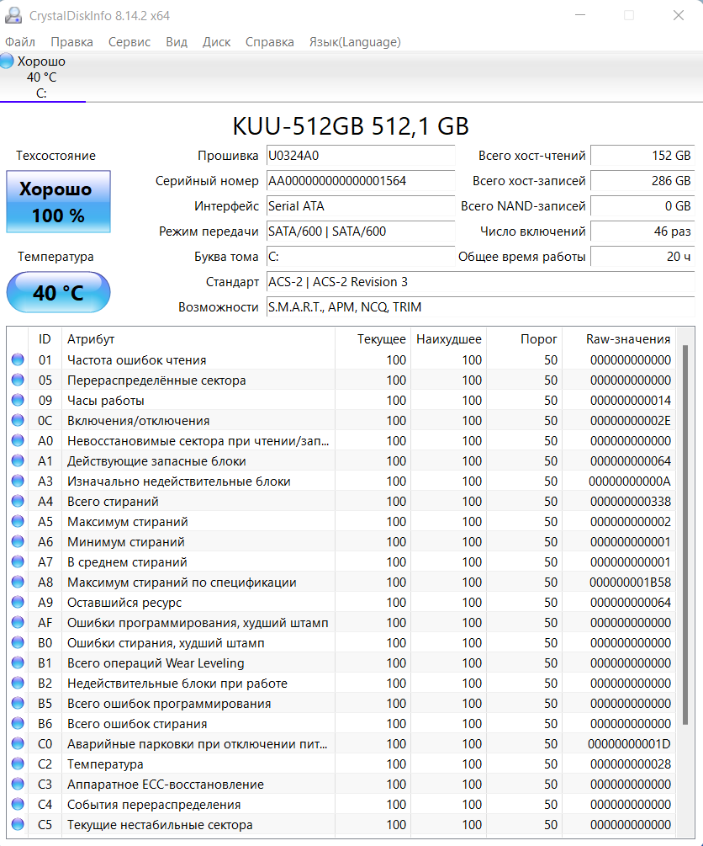Screen dimensions: 703x846
Task: Click raw value 000000000028 in Температура row
Action: [x=630, y=764]
